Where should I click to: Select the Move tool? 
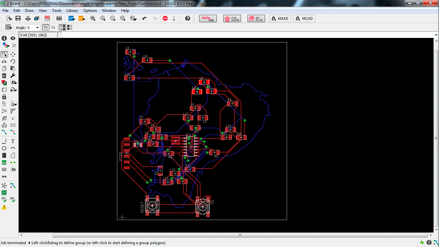click(13, 54)
